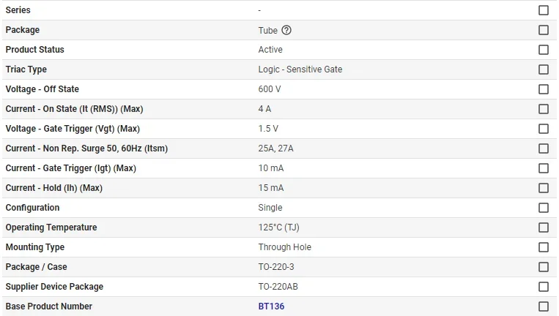
Task: Tick the Package row checkbox
Action: (544, 30)
